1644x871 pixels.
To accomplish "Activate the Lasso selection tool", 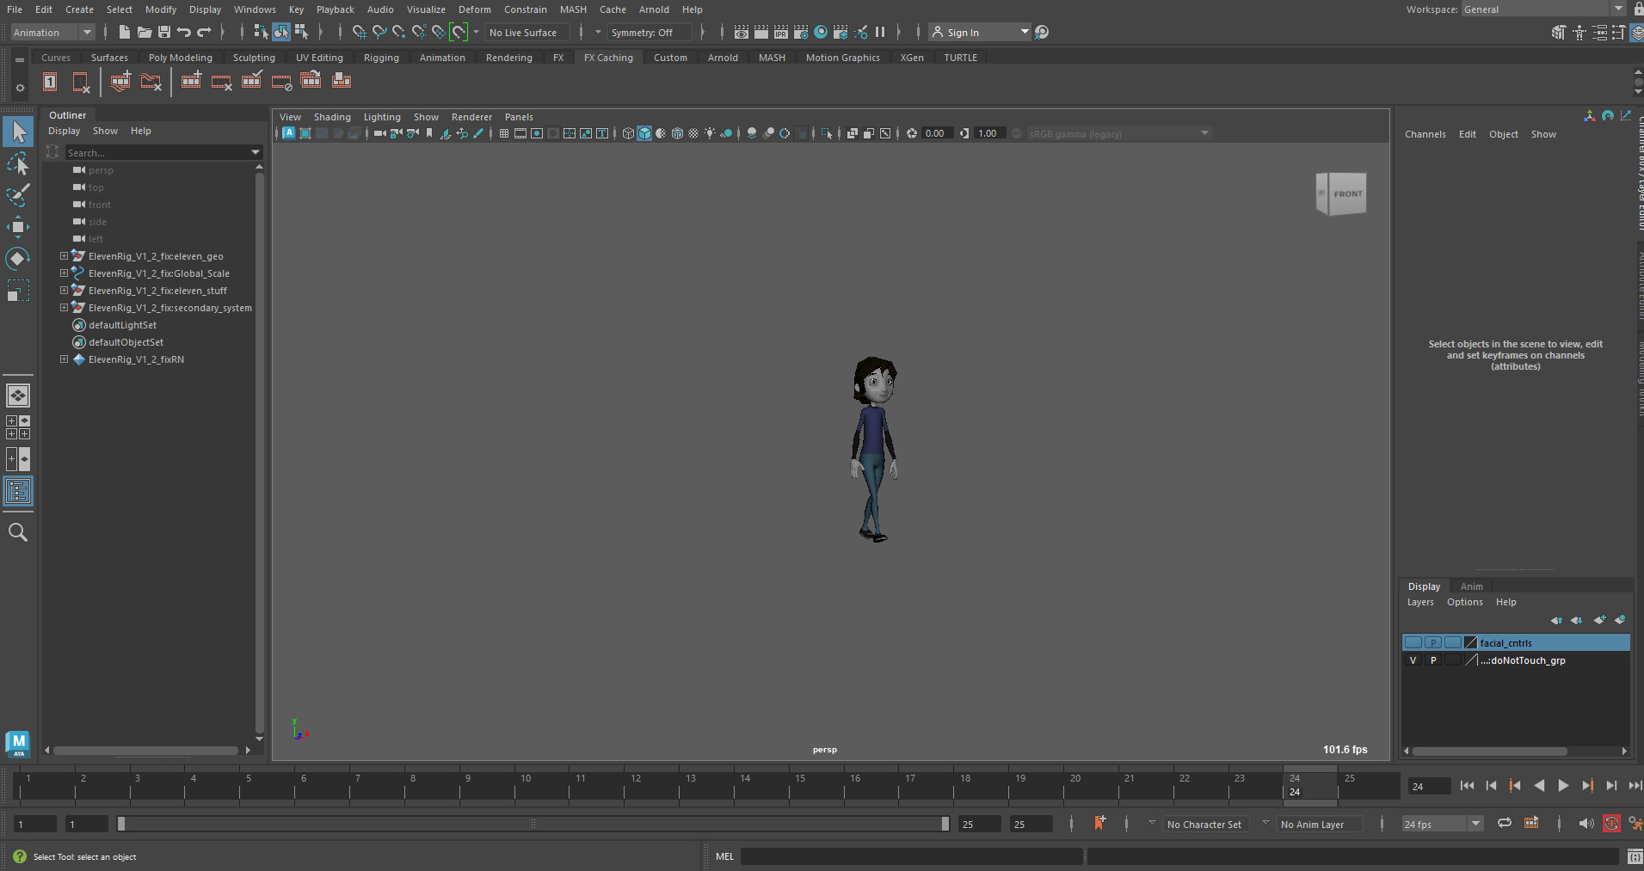I will pyautogui.click(x=18, y=163).
